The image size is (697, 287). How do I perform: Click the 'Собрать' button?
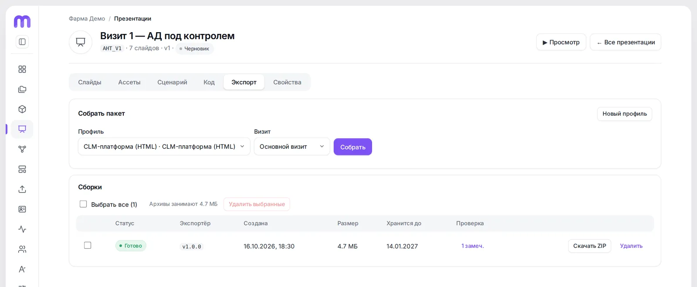pyautogui.click(x=353, y=147)
